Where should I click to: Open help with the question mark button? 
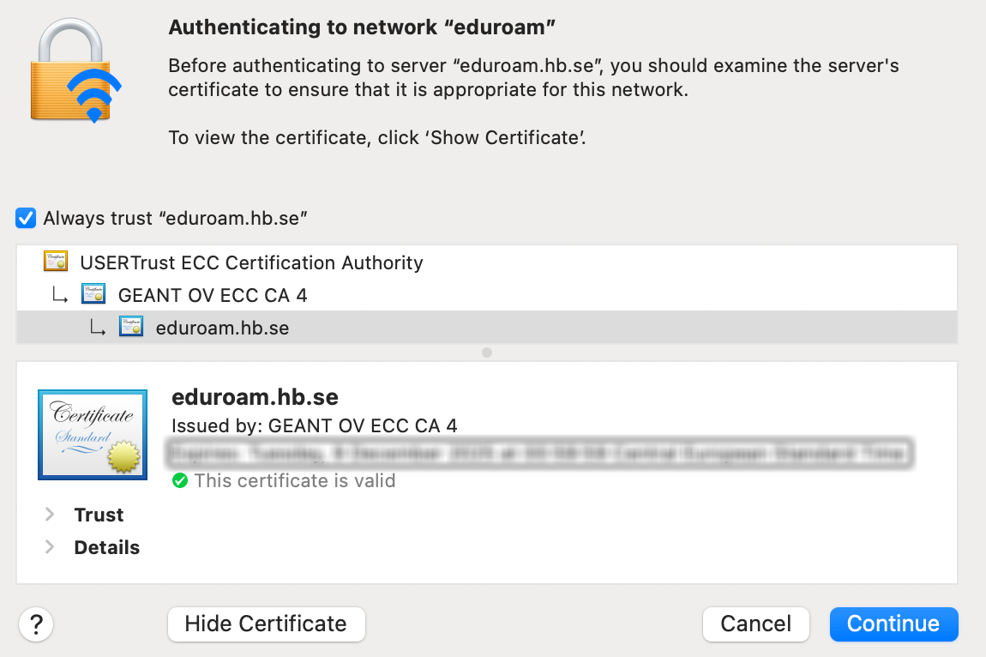tap(36, 624)
